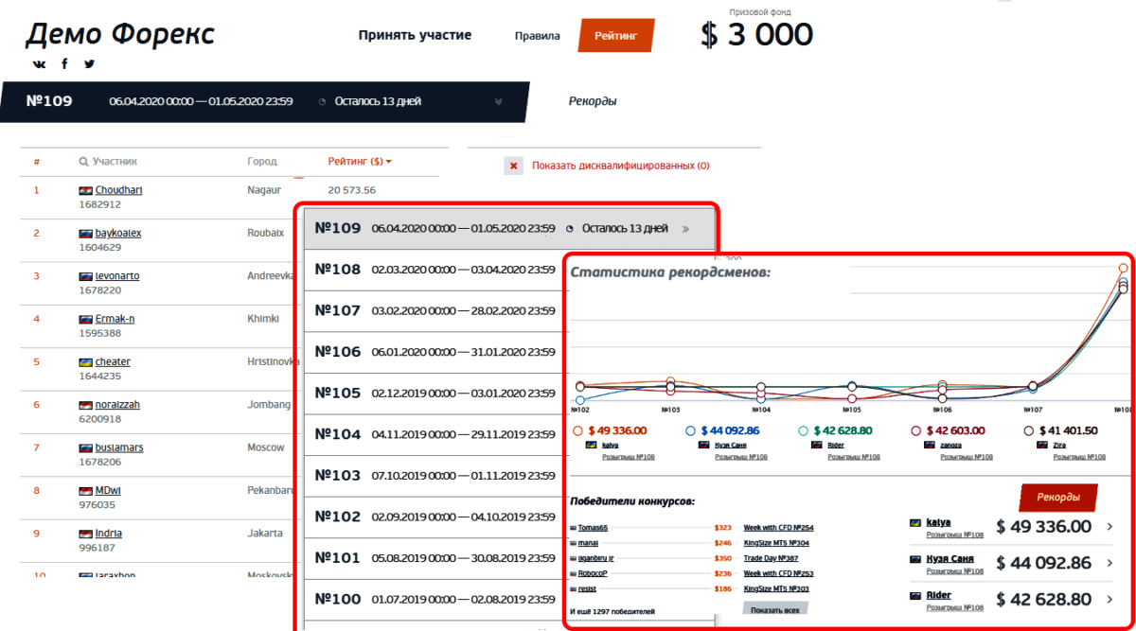Viewport: 1136px width, 631px height.
Task: Expand kalya's $49 336.00 record arrow
Action: (x=1109, y=527)
